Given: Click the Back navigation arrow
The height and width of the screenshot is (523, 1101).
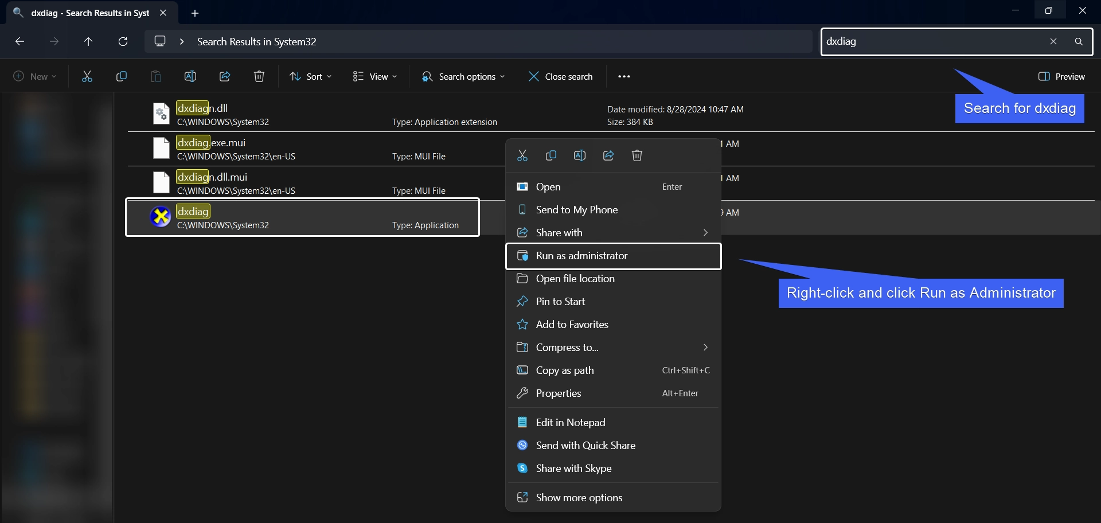Looking at the screenshot, I should [x=19, y=41].
